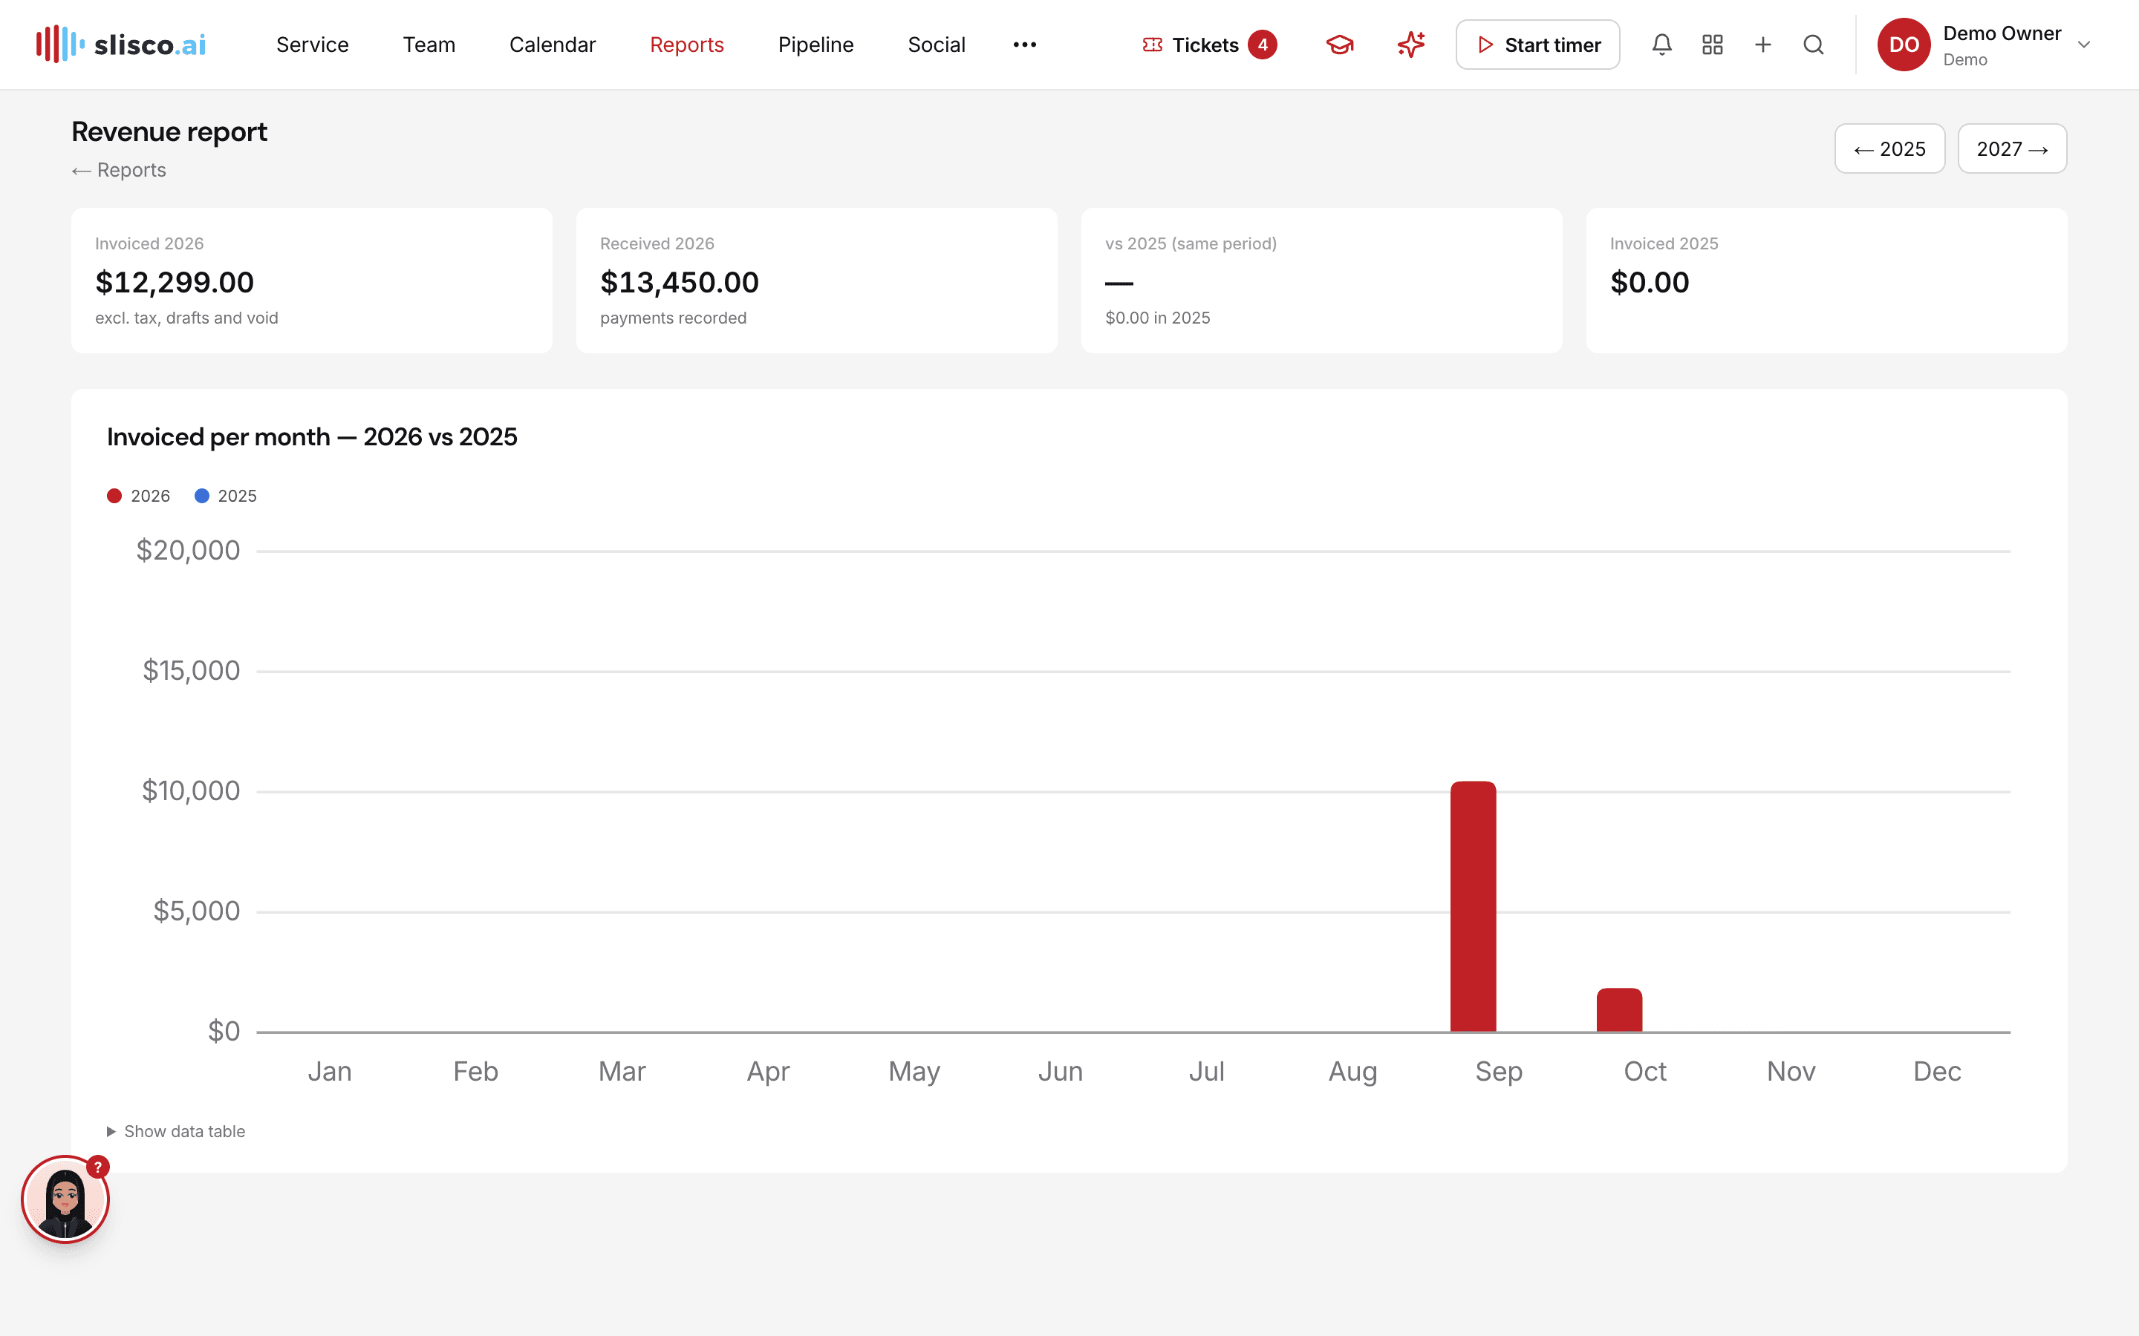The height and width of the screenshot is (1336, 2139).
Task: Click the $20,000 axis label
Action: pos(187,551)
